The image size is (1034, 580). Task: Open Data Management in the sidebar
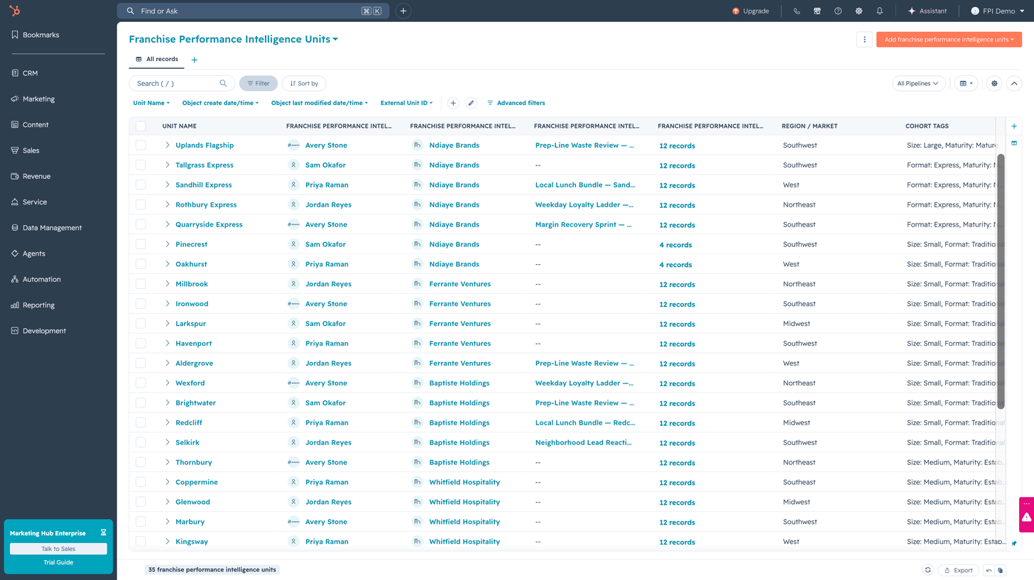click(52, 228)
